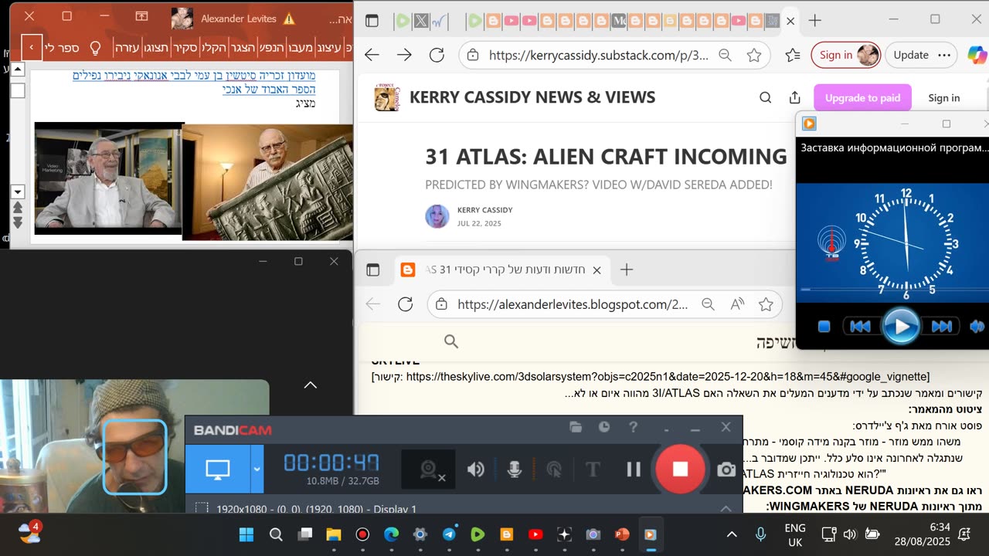The width and height of the screenshot is (989, 556).
Task: Click the kerrycassidy.substack.com address bar
Action: click(599, 55)
